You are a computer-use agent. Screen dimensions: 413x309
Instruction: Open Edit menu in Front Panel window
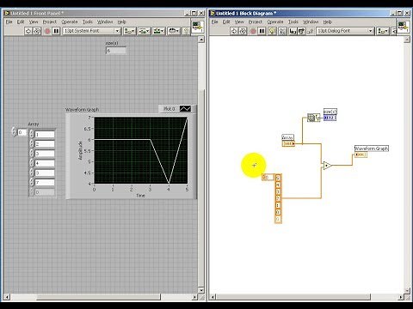(x=21, y=21)
